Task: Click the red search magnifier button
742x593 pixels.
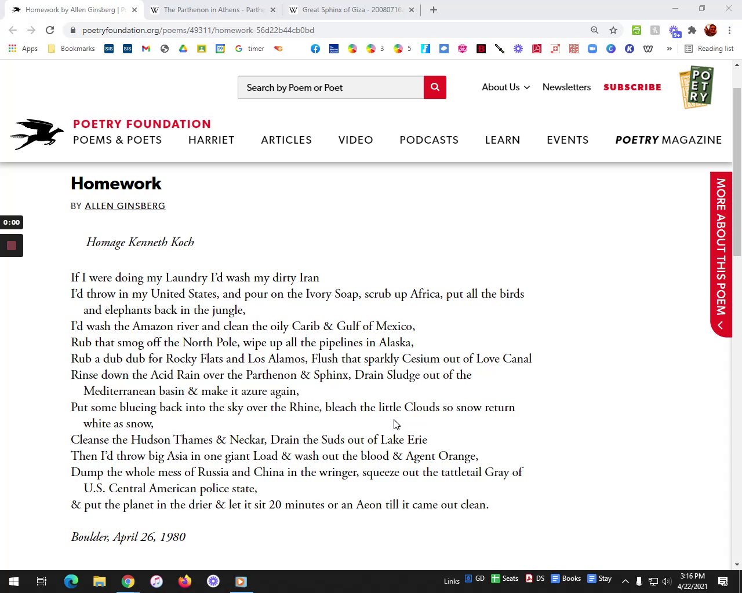Action: tap(435, 87)
